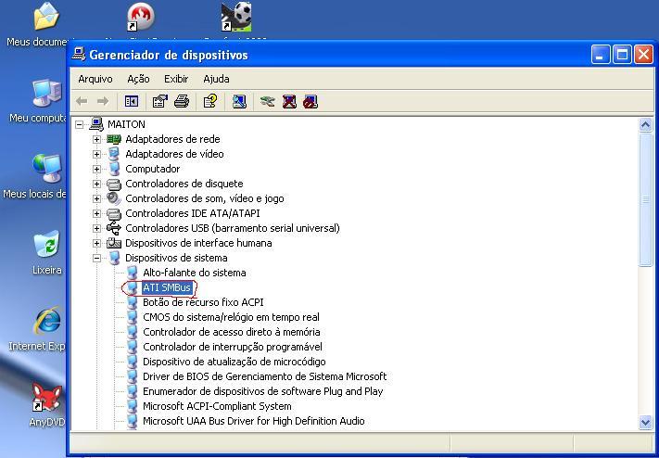This screenshot has width=659, height=458.
Task: Expand Controladores USB tree node
Action: point(96,228)
